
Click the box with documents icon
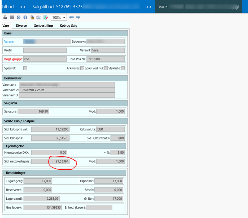(32, 17)
